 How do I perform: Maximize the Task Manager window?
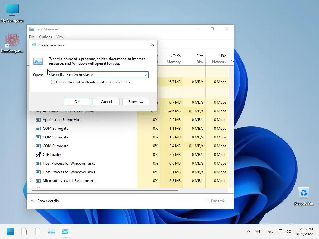[212, 29]
